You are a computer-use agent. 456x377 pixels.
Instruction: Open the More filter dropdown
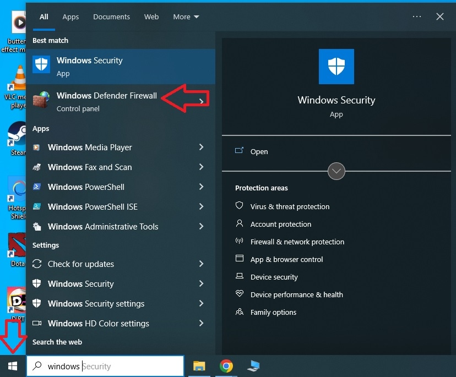tap(186, 17)
